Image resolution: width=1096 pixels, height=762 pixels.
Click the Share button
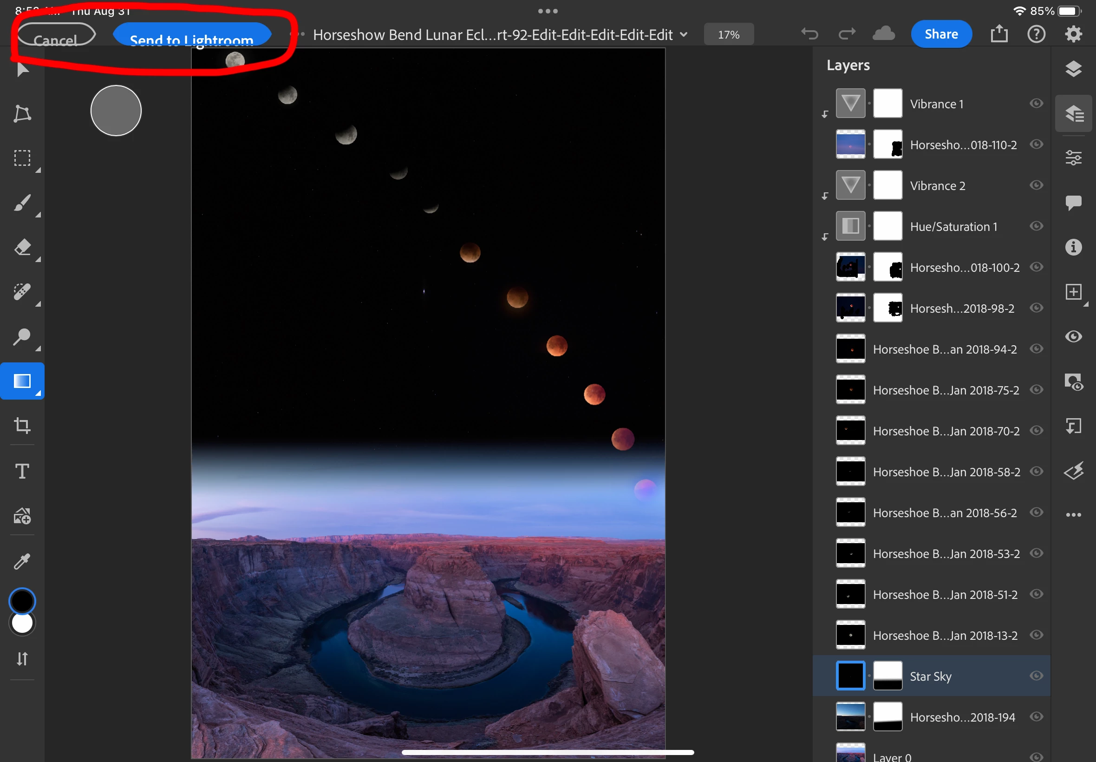(940, 34)
